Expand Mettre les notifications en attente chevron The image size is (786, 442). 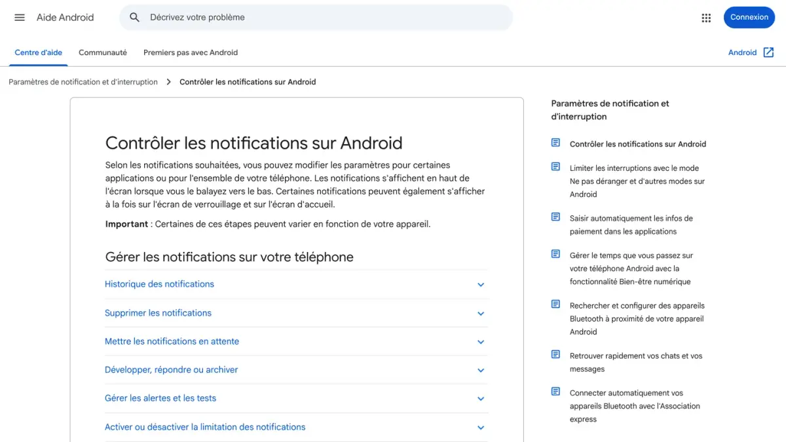(481, 342)
